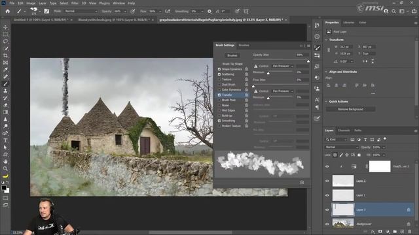Hide the Background layer

[x=327, y=224]
